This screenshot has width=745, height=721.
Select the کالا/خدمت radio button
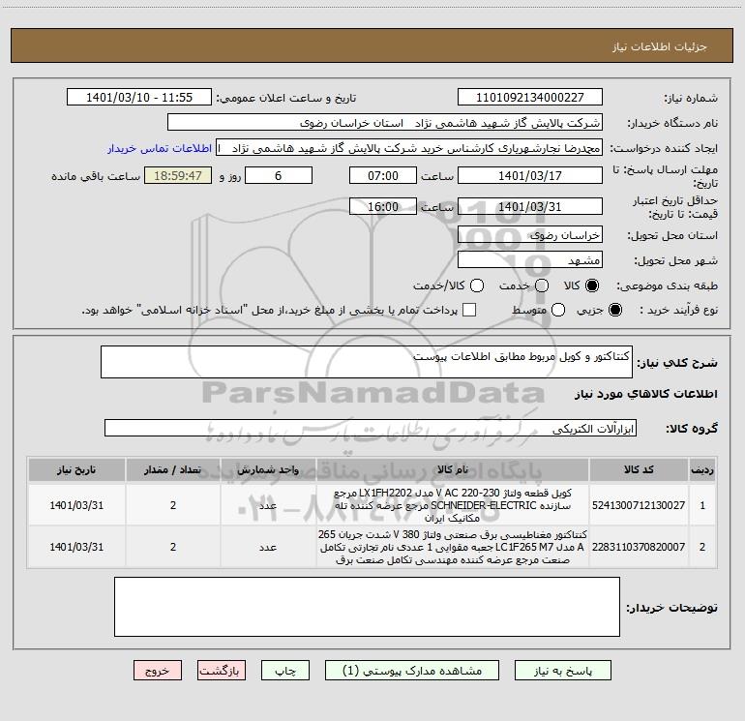click(477, 285)
